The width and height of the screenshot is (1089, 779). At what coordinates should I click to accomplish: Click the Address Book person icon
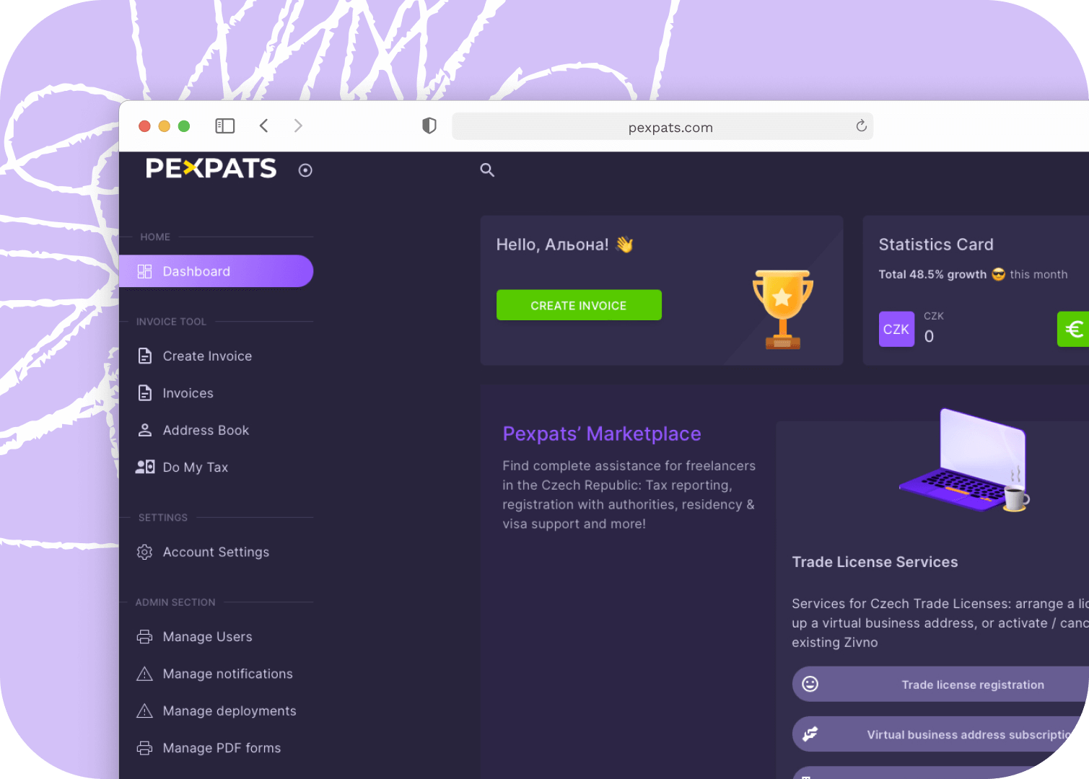(x=145, y=430)
